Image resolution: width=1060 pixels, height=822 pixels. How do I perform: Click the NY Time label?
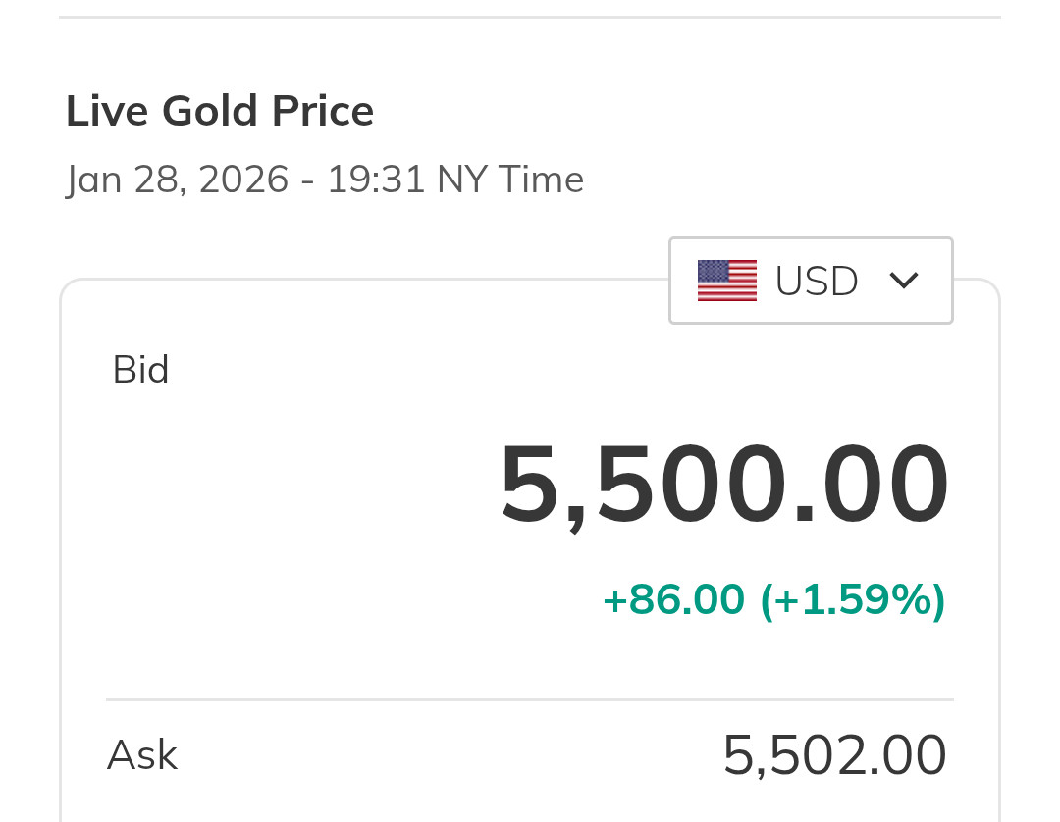click(510, 180)
